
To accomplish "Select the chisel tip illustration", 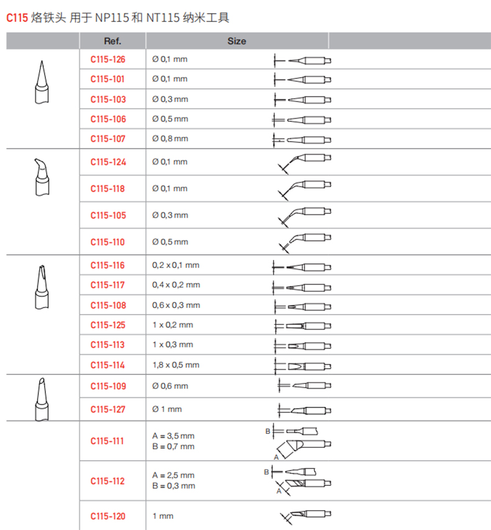I will 40,286.
